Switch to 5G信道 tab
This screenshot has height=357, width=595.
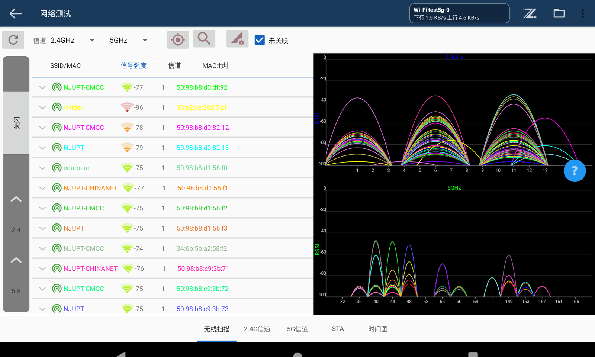297,329
